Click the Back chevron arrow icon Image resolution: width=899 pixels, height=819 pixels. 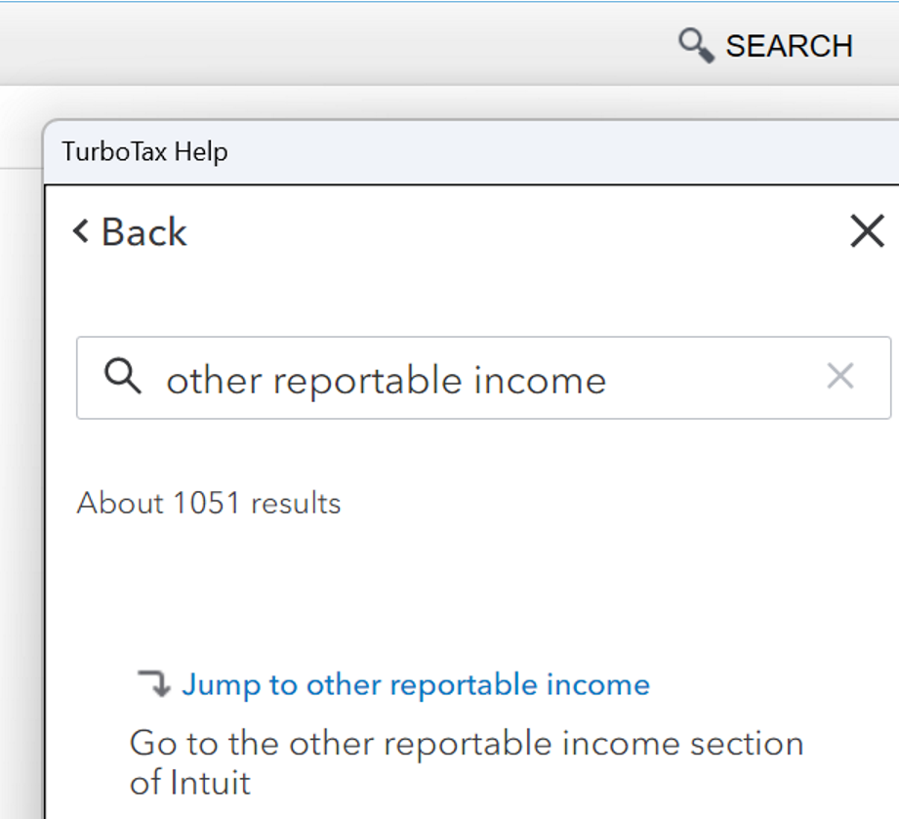click(x=81, y=231)
